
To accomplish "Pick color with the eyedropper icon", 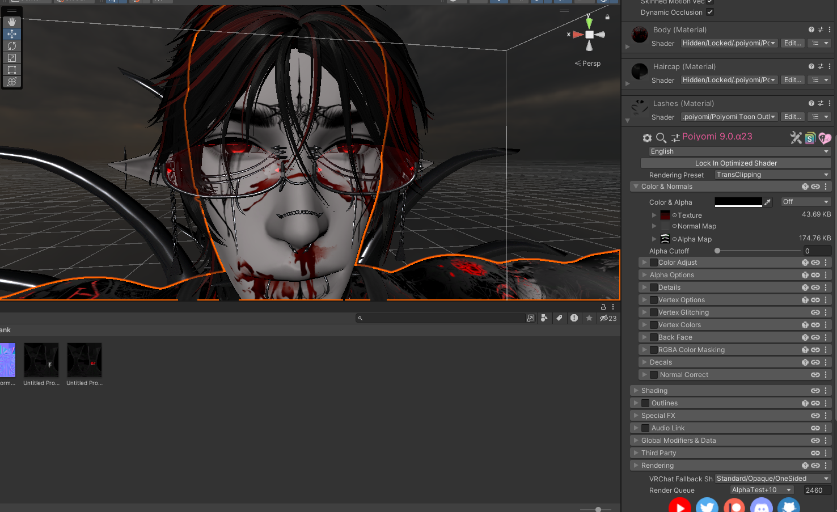I will point(768,202).
